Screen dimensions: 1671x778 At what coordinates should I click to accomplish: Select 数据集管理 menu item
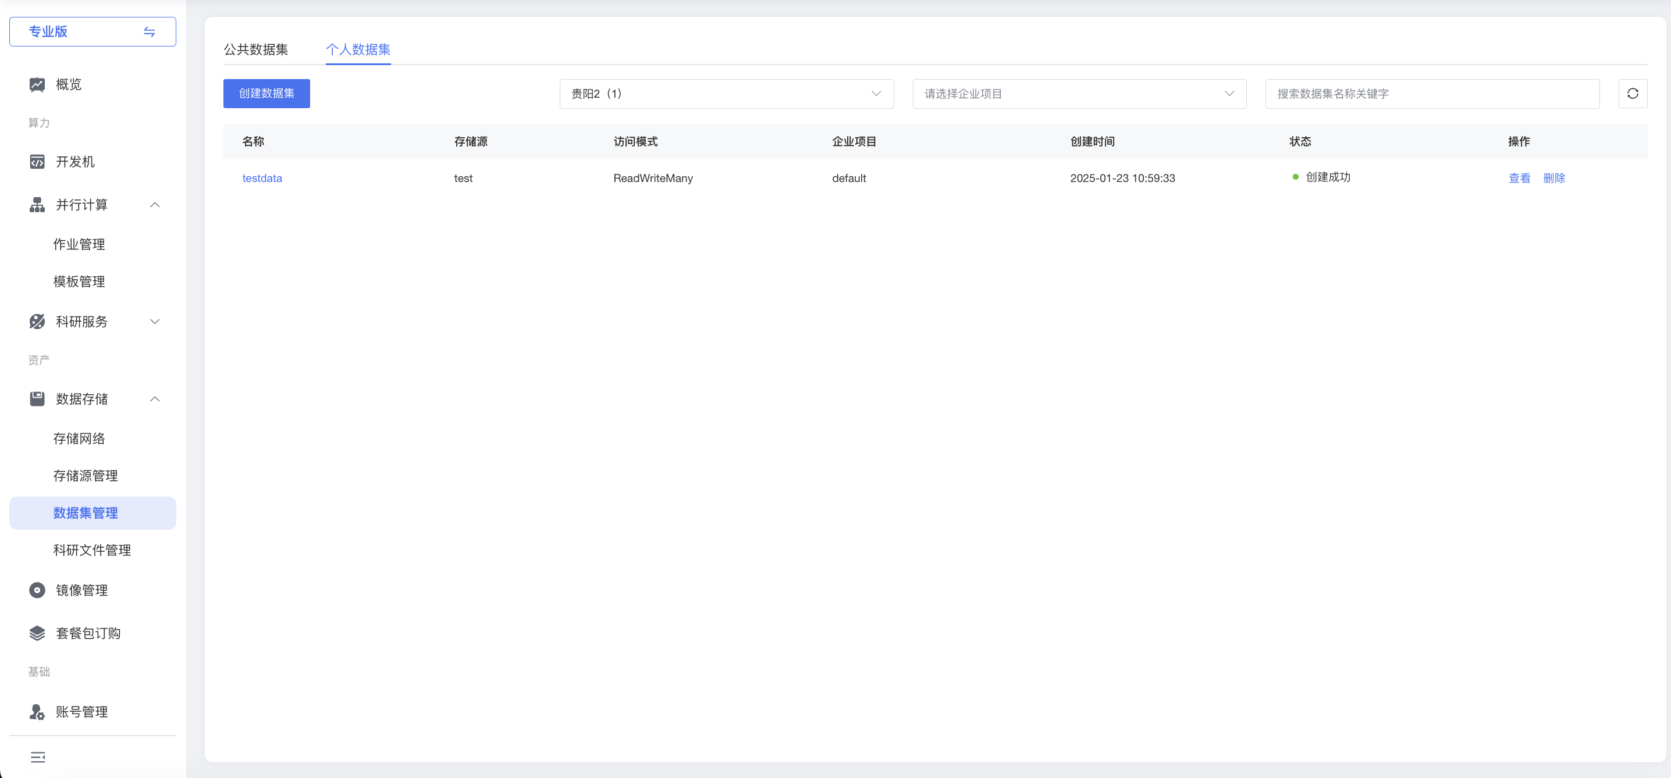(x=93, y=513)
